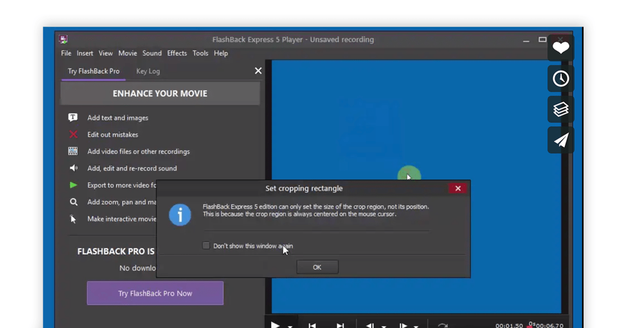Start playback with the Play button
The width and height of the screenshot is (627, 328).
click(x=275, y=325)
